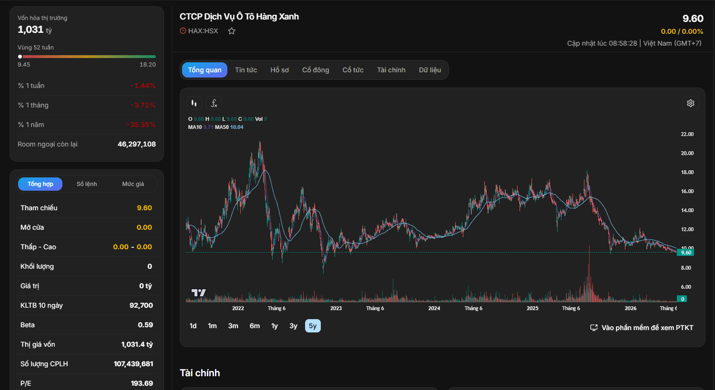This screenshot has width=715, height=390.
Task: Click the Tham chiếu value 9.60
Action: tap(144, 208)
